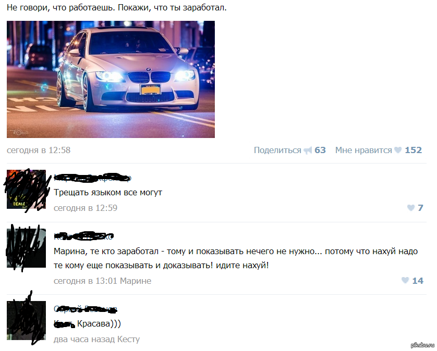Open the post timestamp сегодня в 12:58
Screen dimensions: 437x351
coord(39,151)
